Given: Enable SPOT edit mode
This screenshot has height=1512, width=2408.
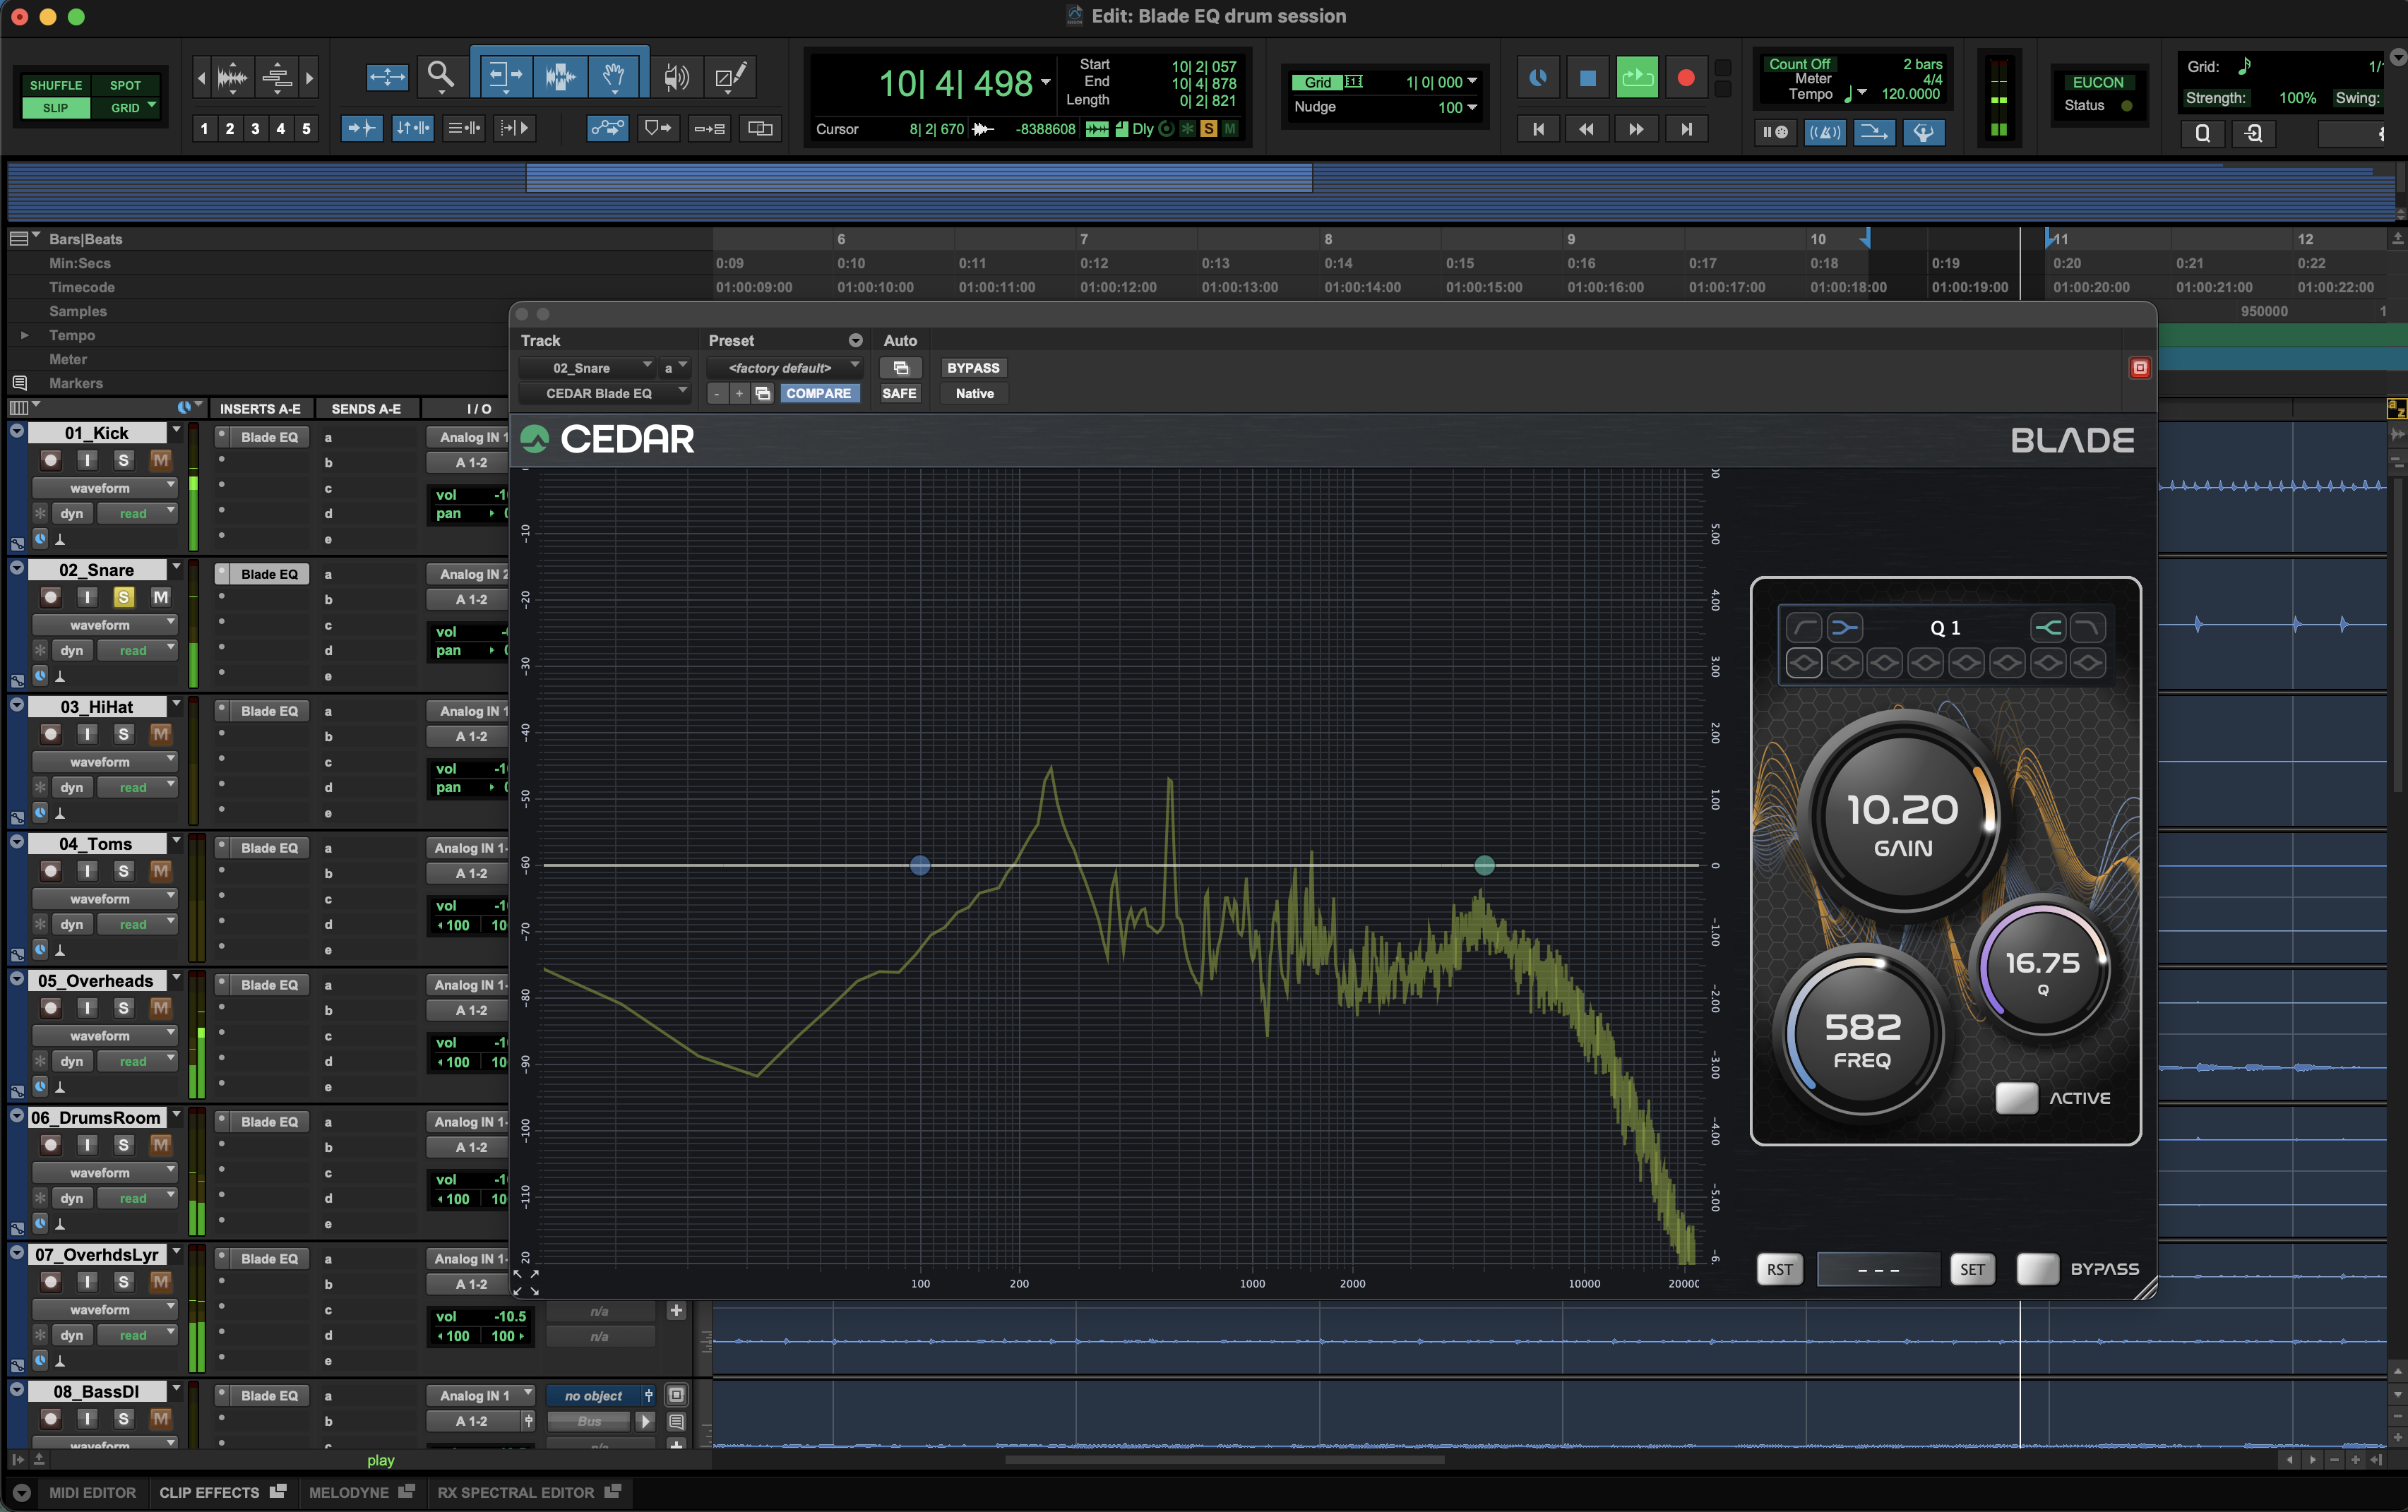Looking at the screenshot, I should point(125,85).
